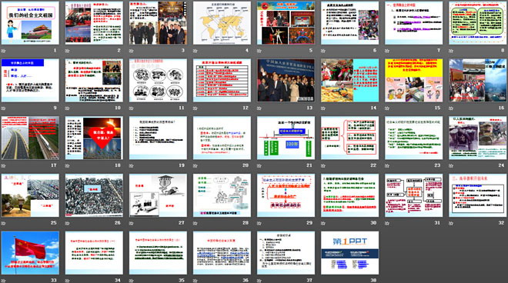The height and width of the screenshot is (283, 508).
Task: Click the animation star icon below slide 15
Action: coord(387,108)
